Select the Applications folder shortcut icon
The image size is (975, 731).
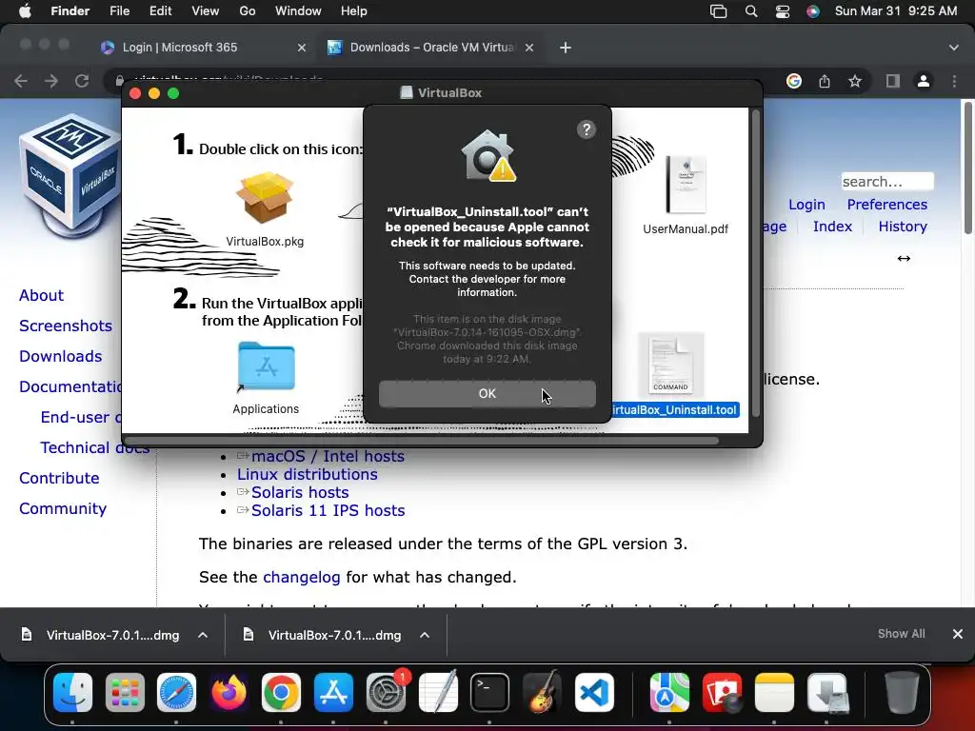[x=266, y=365]
